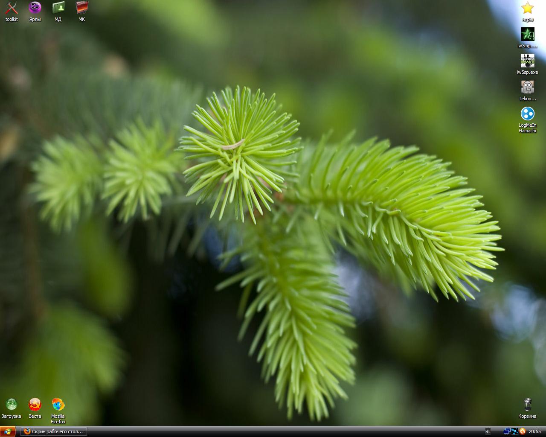Select the Mozilla Firefox desktop shortcut
The height and width of the screenshot is (437, 546).
pos(58,405)
